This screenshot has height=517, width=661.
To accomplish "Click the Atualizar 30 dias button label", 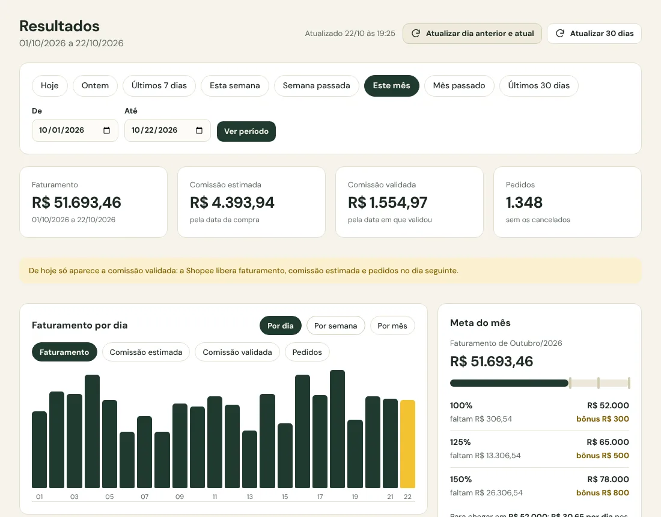I will pos(602,33).
